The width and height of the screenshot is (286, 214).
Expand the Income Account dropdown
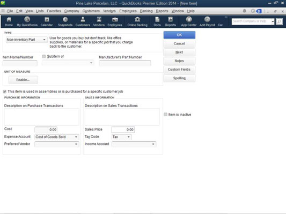pyautogui.click(x=134, y=144)
